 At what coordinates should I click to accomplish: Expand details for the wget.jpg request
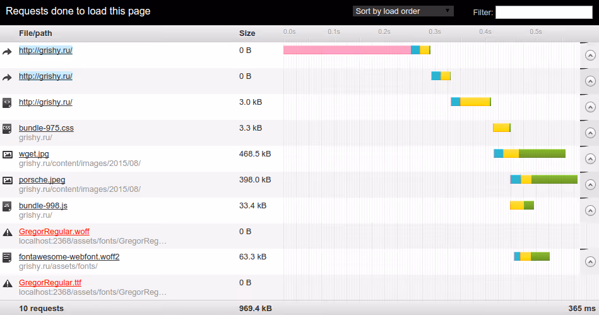590,158
